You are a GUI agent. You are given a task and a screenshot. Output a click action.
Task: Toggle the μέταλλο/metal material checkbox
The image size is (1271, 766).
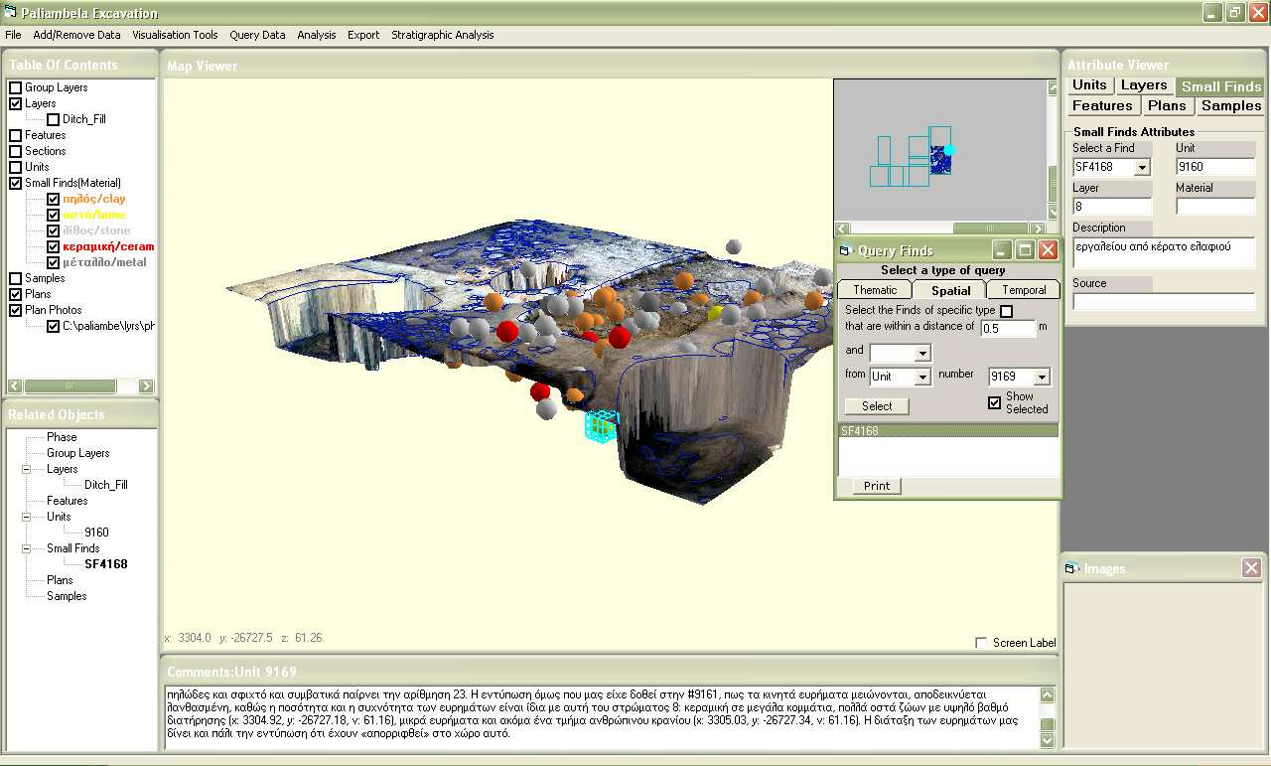point(53,262)
